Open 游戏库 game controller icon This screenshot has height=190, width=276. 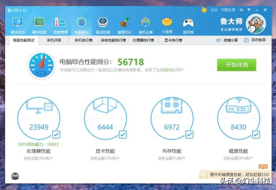pyautogui.click(x=188, y=25)
